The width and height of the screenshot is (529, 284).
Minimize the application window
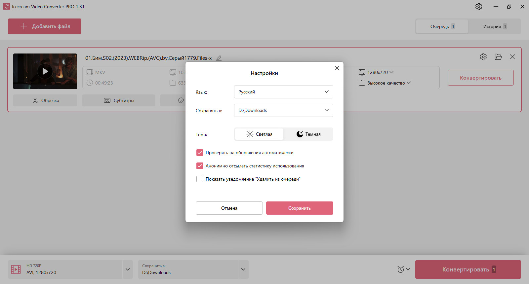496,7
